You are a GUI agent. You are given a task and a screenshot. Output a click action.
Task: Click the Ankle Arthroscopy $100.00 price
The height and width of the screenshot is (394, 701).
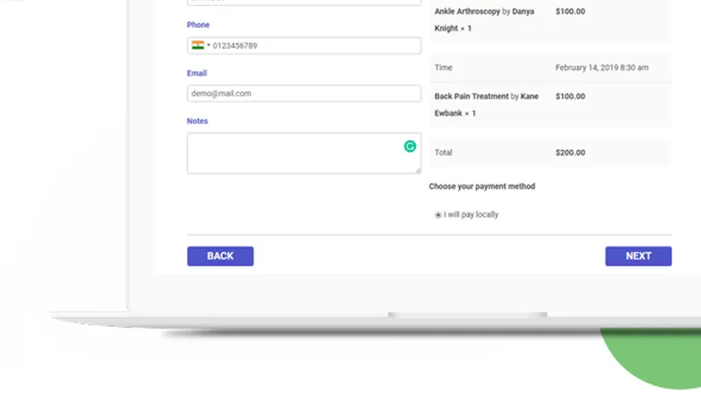[570, 12]
